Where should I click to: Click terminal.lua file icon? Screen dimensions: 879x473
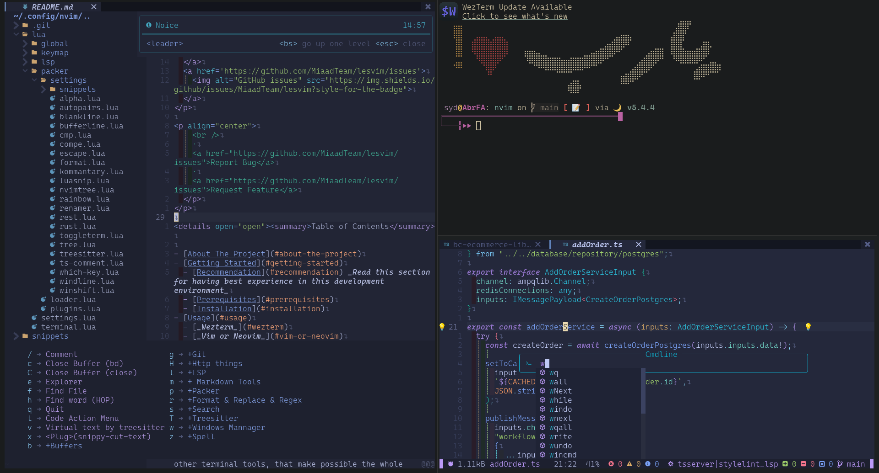coord(34,327)
